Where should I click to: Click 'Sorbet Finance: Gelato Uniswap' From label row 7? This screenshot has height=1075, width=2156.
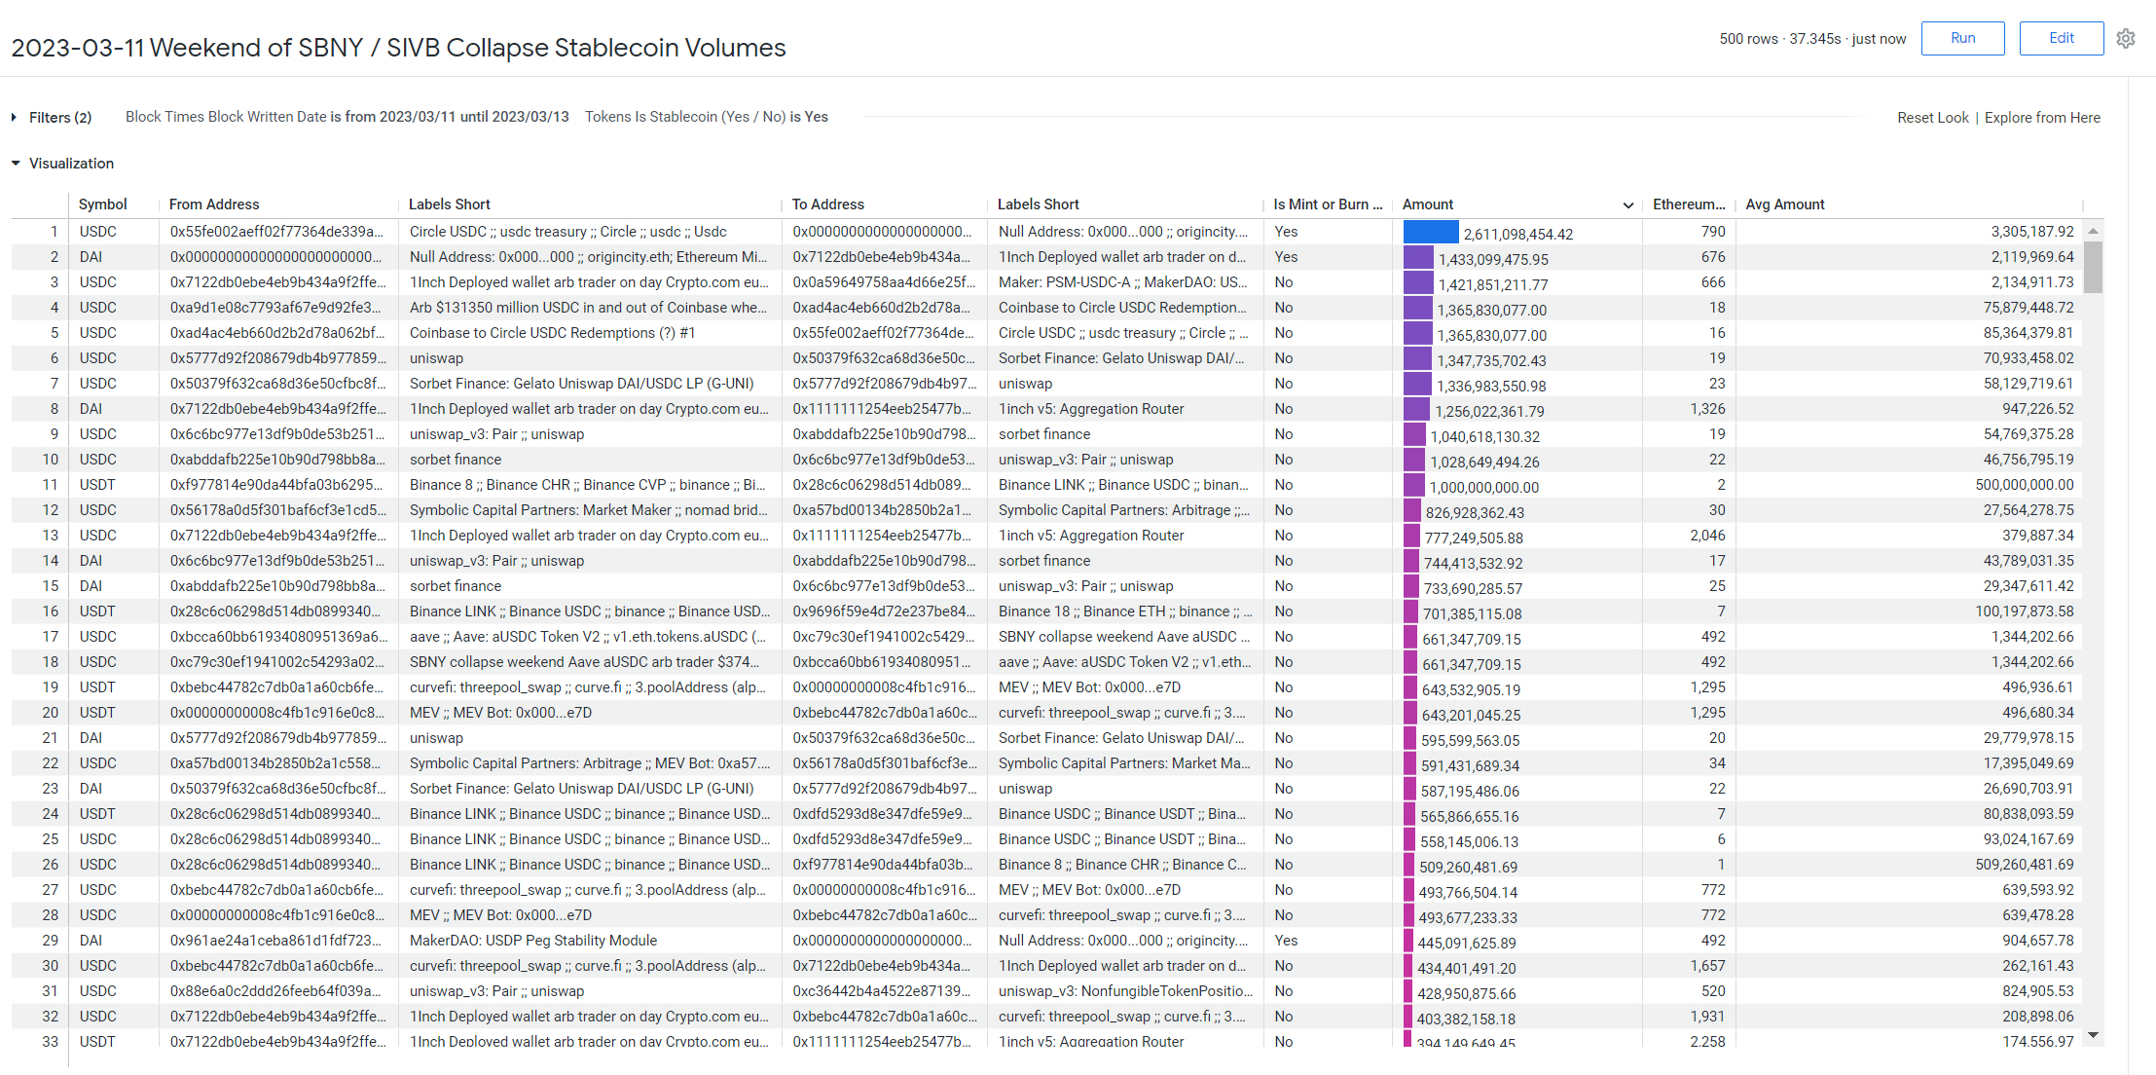pyautogui.click(x=581, y=384)
